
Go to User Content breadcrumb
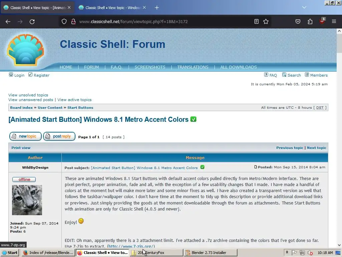[x=50, y=107]
